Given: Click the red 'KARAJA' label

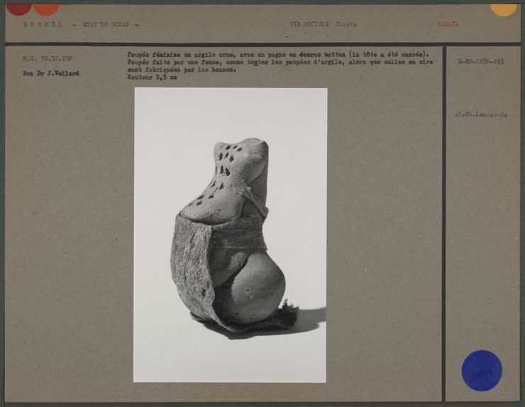Looking at the screenshot, I should pos(448,24).
